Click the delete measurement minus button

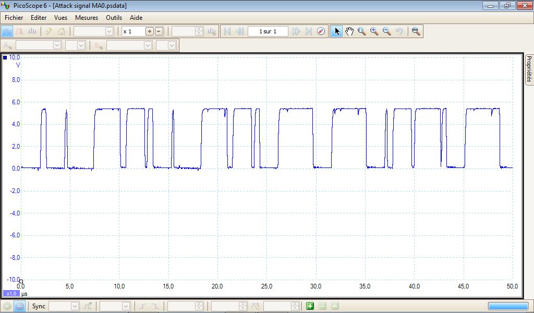click(x=322, y=306)
